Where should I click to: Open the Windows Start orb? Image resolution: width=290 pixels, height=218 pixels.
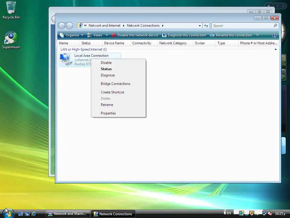[8, 213]
